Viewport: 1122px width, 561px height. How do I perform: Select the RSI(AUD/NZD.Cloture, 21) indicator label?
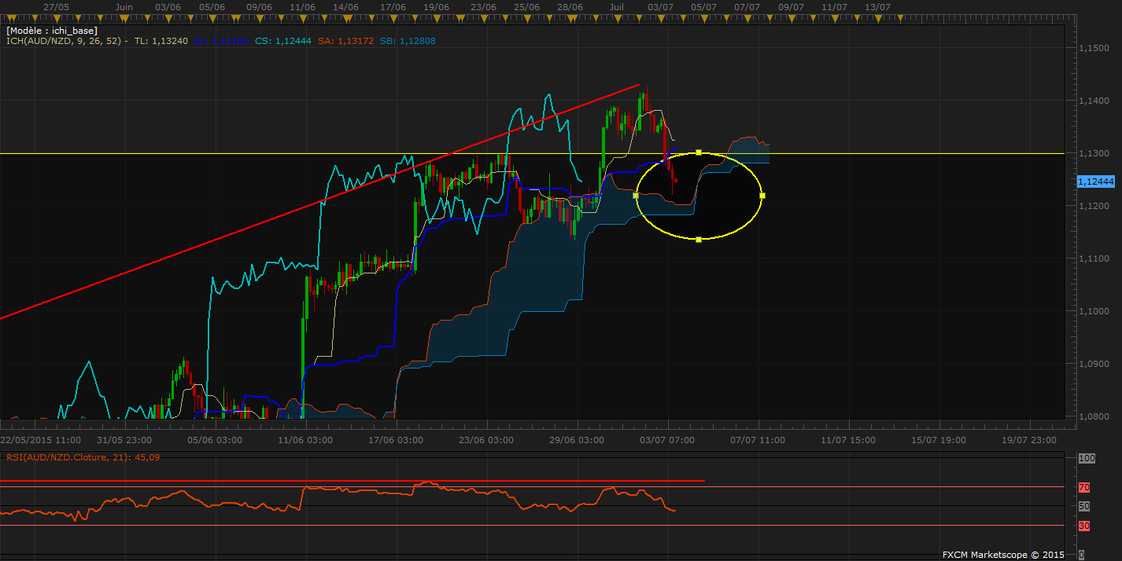[x=69, y=456]
